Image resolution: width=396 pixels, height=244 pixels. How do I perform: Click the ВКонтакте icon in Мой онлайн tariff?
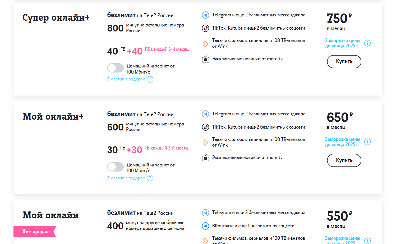click(x=205, y=226)
